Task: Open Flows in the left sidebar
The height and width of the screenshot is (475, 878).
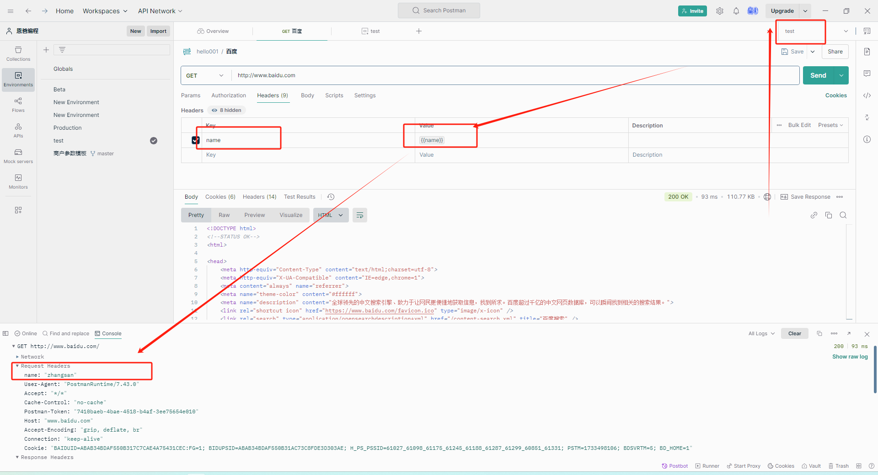Action: (18, 105)
